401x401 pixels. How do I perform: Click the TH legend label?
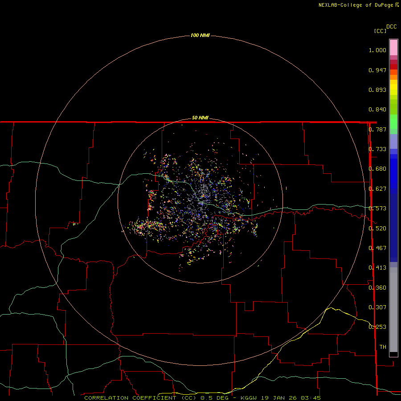coord(383,347)
